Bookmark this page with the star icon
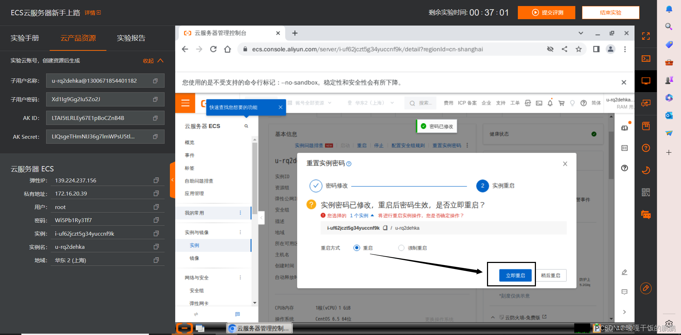Screen dimensions: 681x335 (x=578, y=49)
